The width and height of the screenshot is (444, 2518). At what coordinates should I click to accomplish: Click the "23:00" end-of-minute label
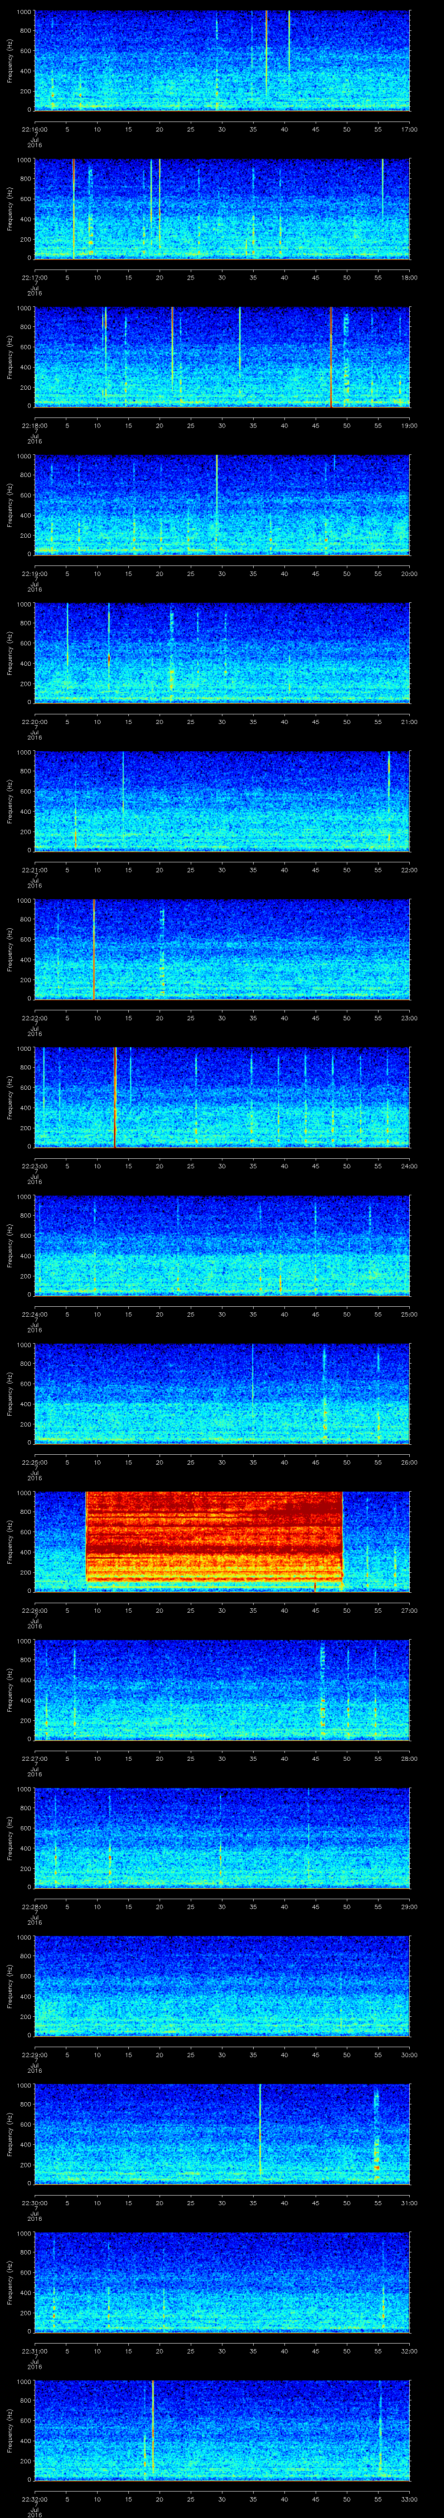coord(409,1018)
